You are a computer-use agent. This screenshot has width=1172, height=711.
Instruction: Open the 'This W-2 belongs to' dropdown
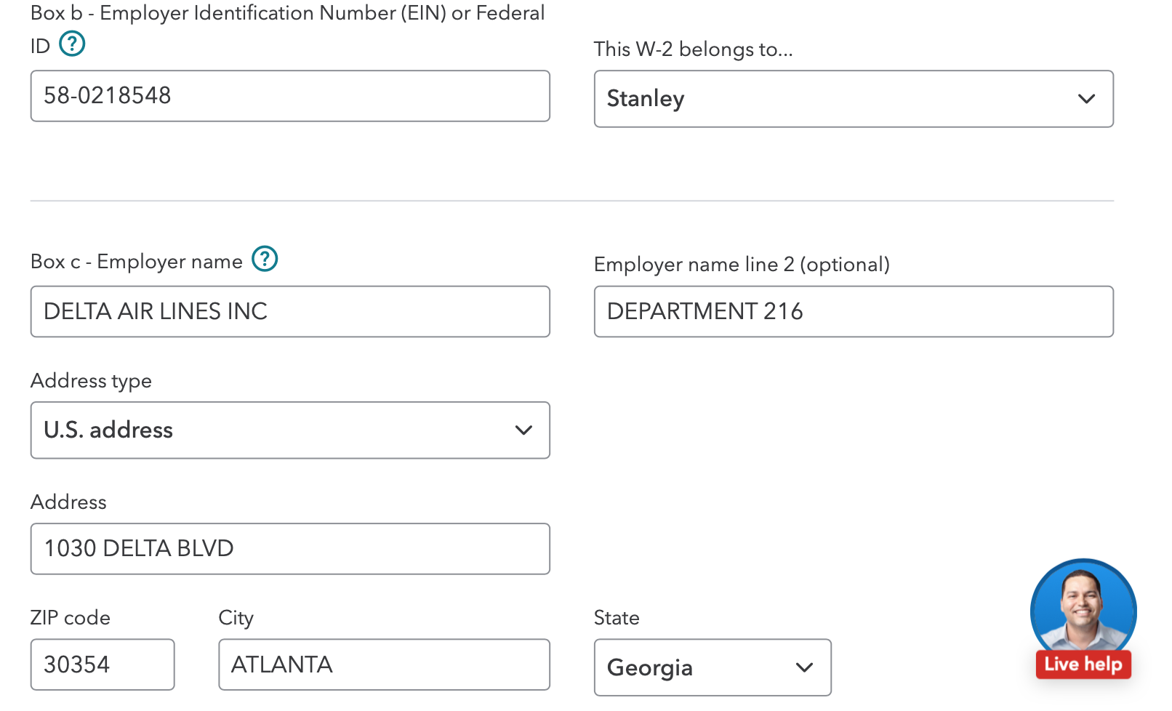tap(852, 99)
